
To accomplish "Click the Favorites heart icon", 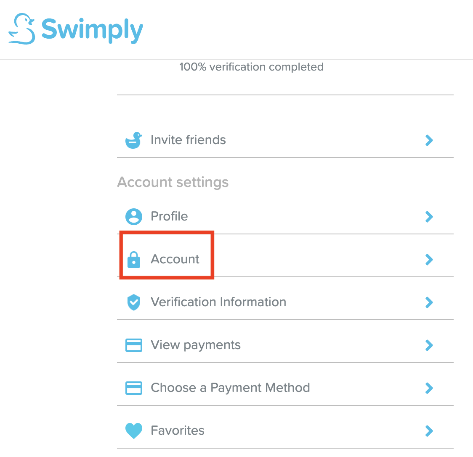I will pyautogui.click(x=134, y=431).
